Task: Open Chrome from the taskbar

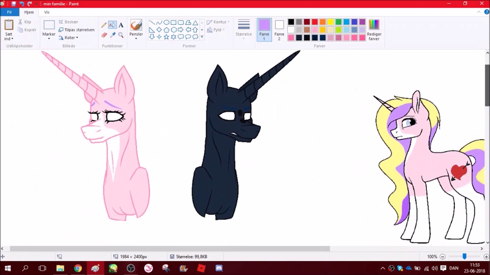Action: pyautogui.click(x=78, y=268)
